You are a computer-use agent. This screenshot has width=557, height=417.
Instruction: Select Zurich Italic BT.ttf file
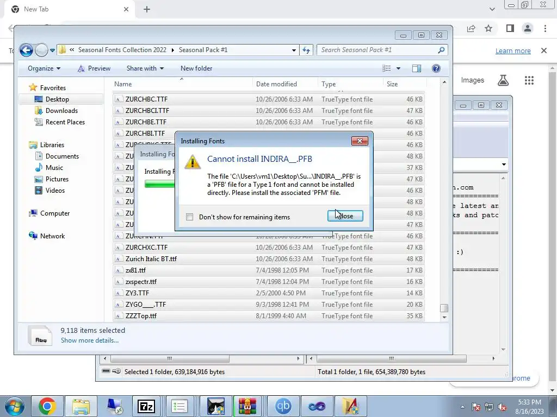coord(269,259)
